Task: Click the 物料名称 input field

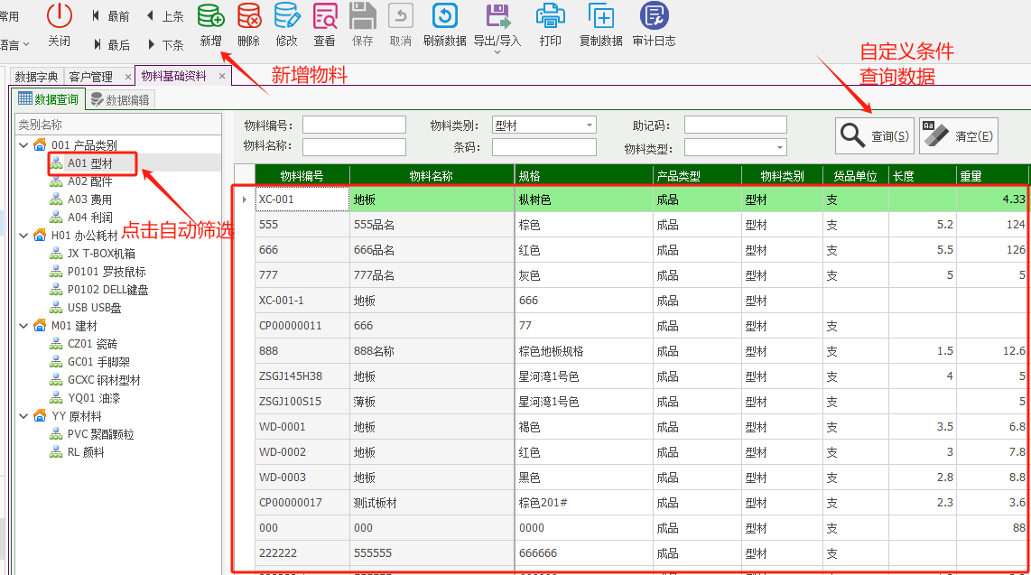Action: coord(354,146)
